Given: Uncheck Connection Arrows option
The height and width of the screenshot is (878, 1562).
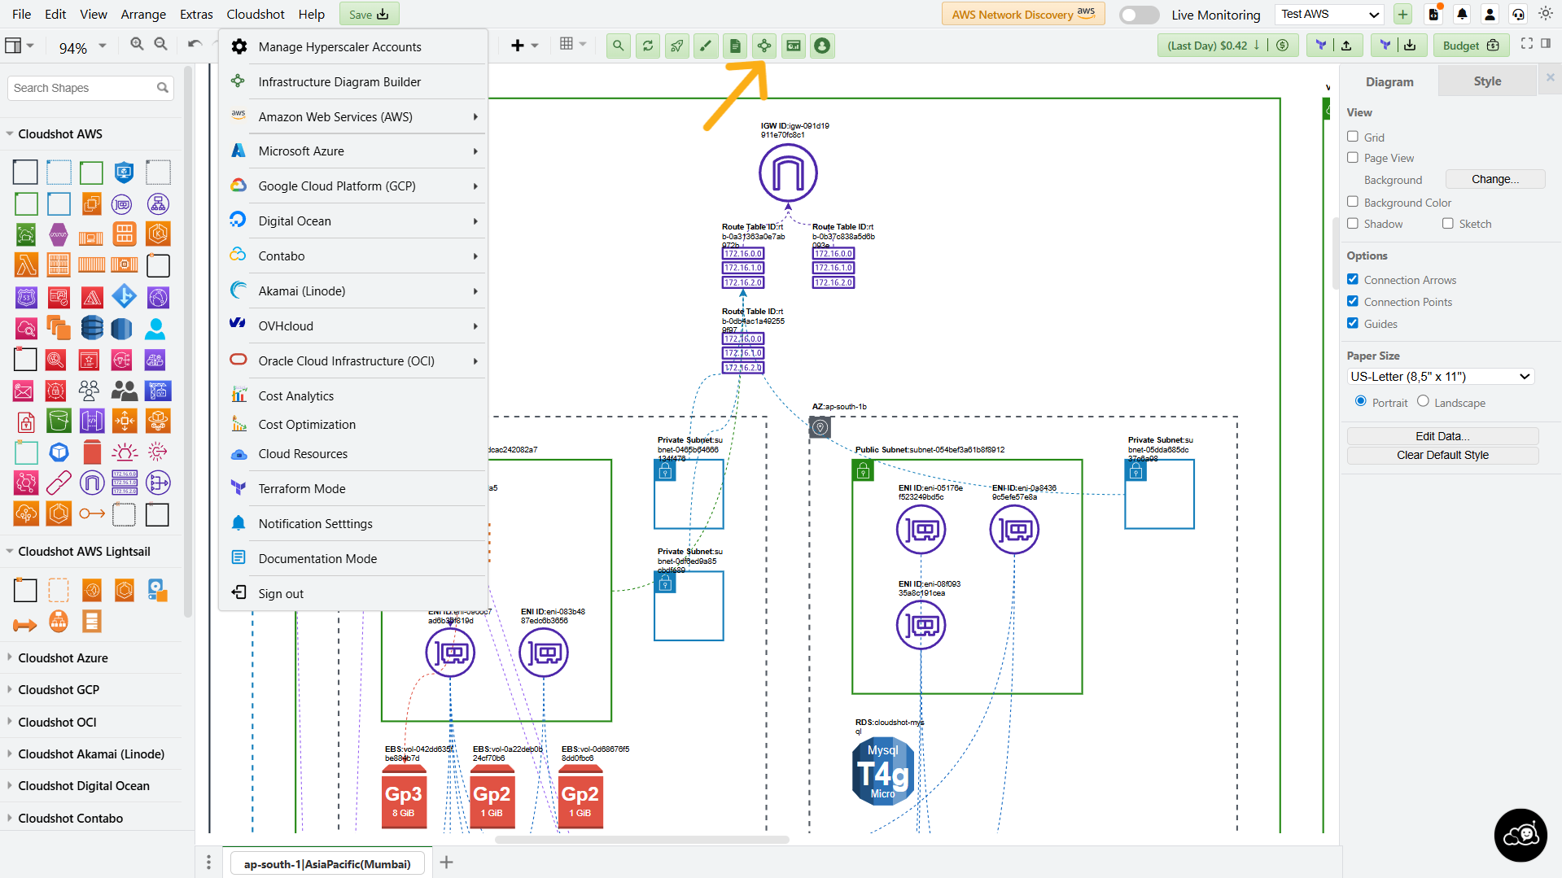Looking at the screenshot, I should [1353, 279].
